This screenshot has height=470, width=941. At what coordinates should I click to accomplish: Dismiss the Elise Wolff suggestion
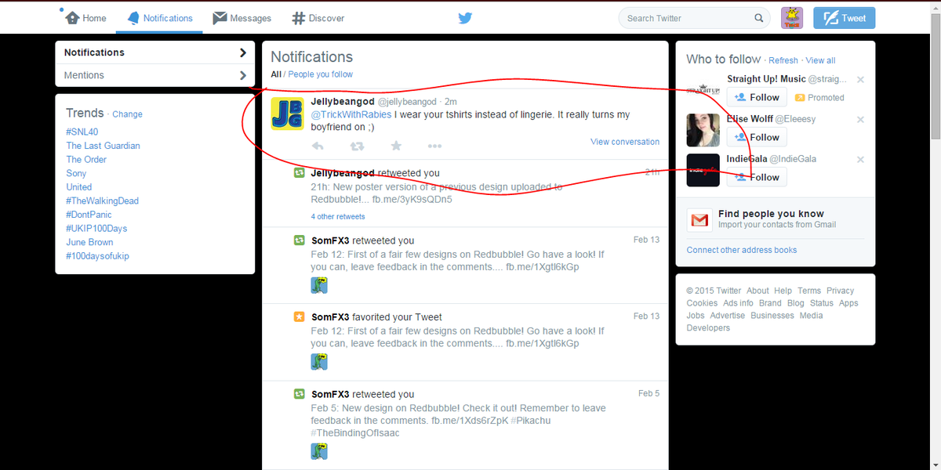860,120
